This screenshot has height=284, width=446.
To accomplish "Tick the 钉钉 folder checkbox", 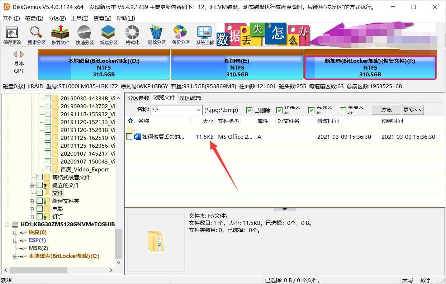I will click(x=39, y=217).
